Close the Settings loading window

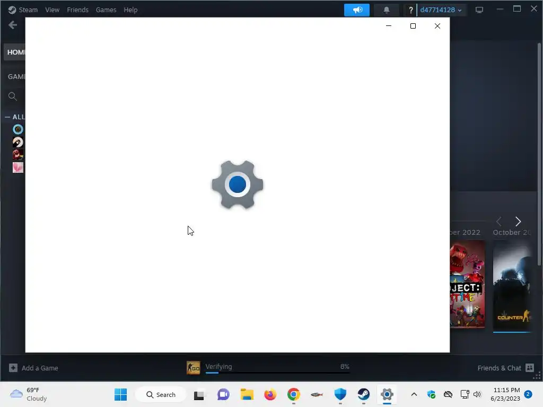(437, 26)
